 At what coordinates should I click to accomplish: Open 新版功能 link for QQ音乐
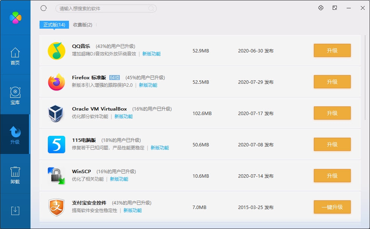point(151,54)
